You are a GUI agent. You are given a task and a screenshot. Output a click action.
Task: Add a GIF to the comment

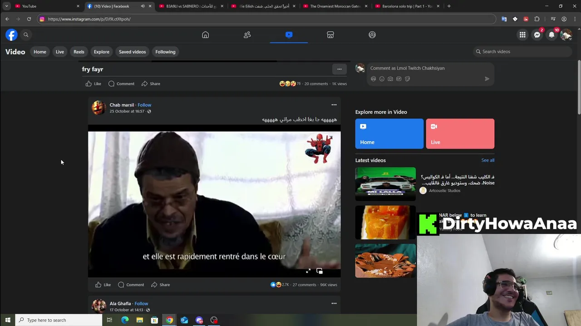399,79
